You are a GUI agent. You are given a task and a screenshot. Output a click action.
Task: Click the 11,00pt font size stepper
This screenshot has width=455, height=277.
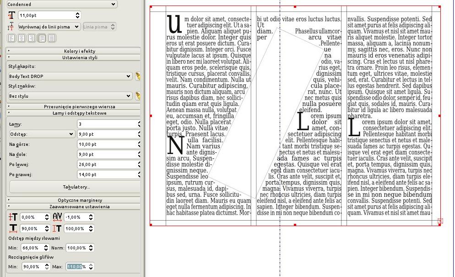tap(77, 16)
